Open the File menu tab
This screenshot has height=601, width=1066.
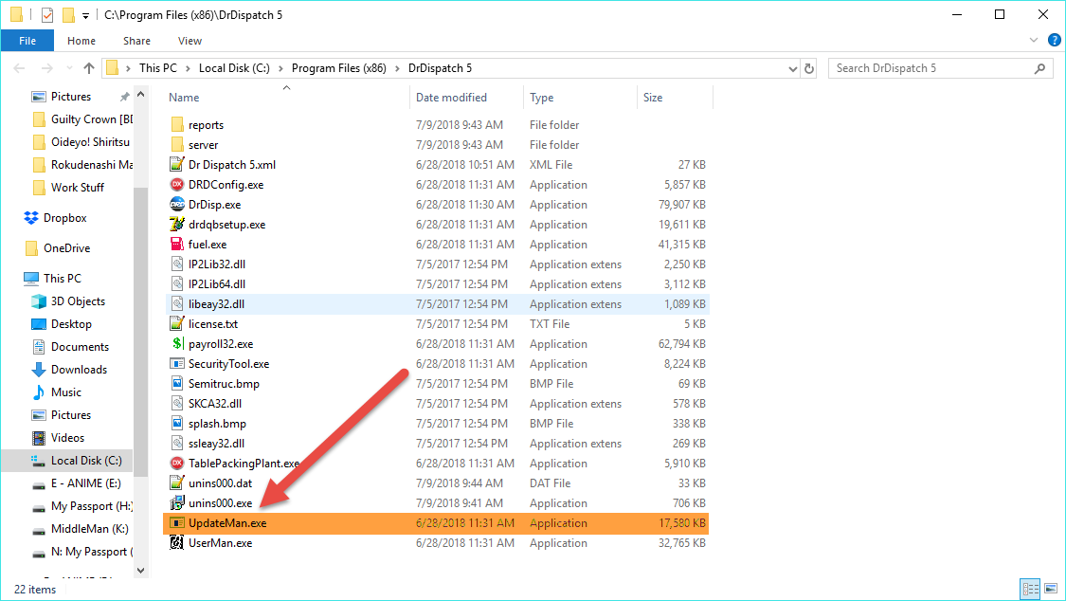(27, 41)
